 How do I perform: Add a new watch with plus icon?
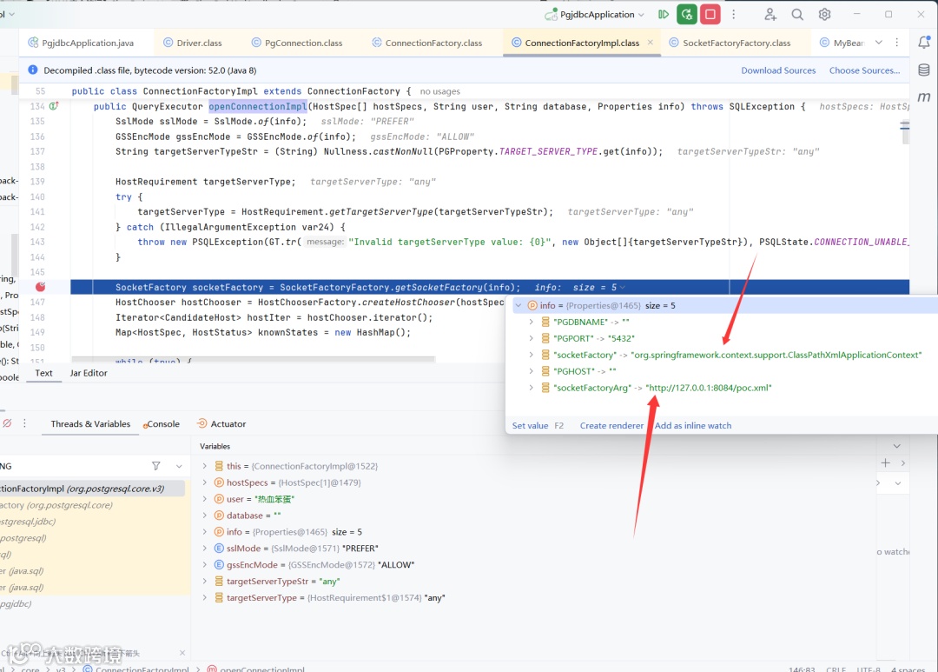pyautogui.click(x=885, y=463)
